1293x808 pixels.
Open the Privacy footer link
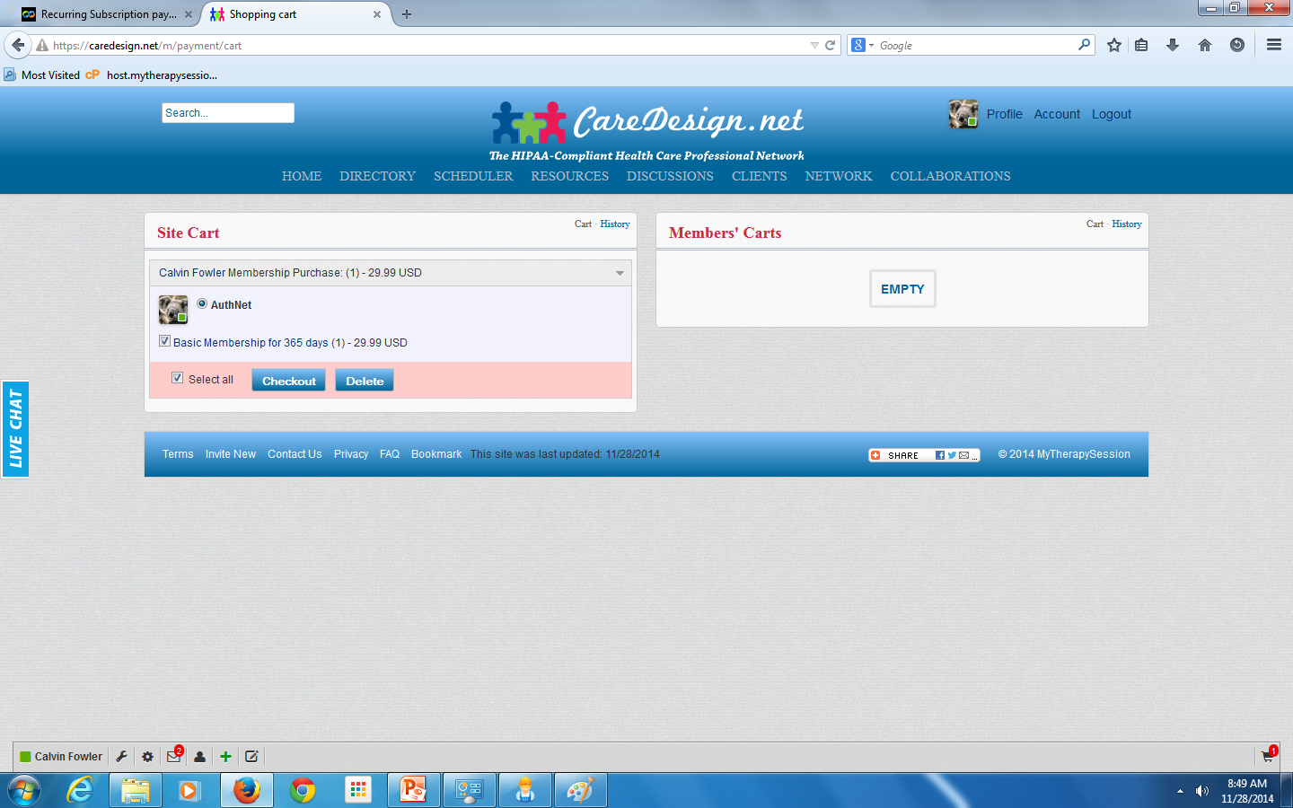(x=351, y=454)
